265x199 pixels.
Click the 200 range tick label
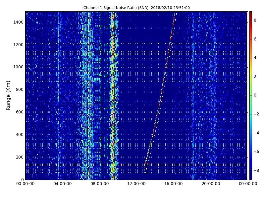tap(20, 157)
